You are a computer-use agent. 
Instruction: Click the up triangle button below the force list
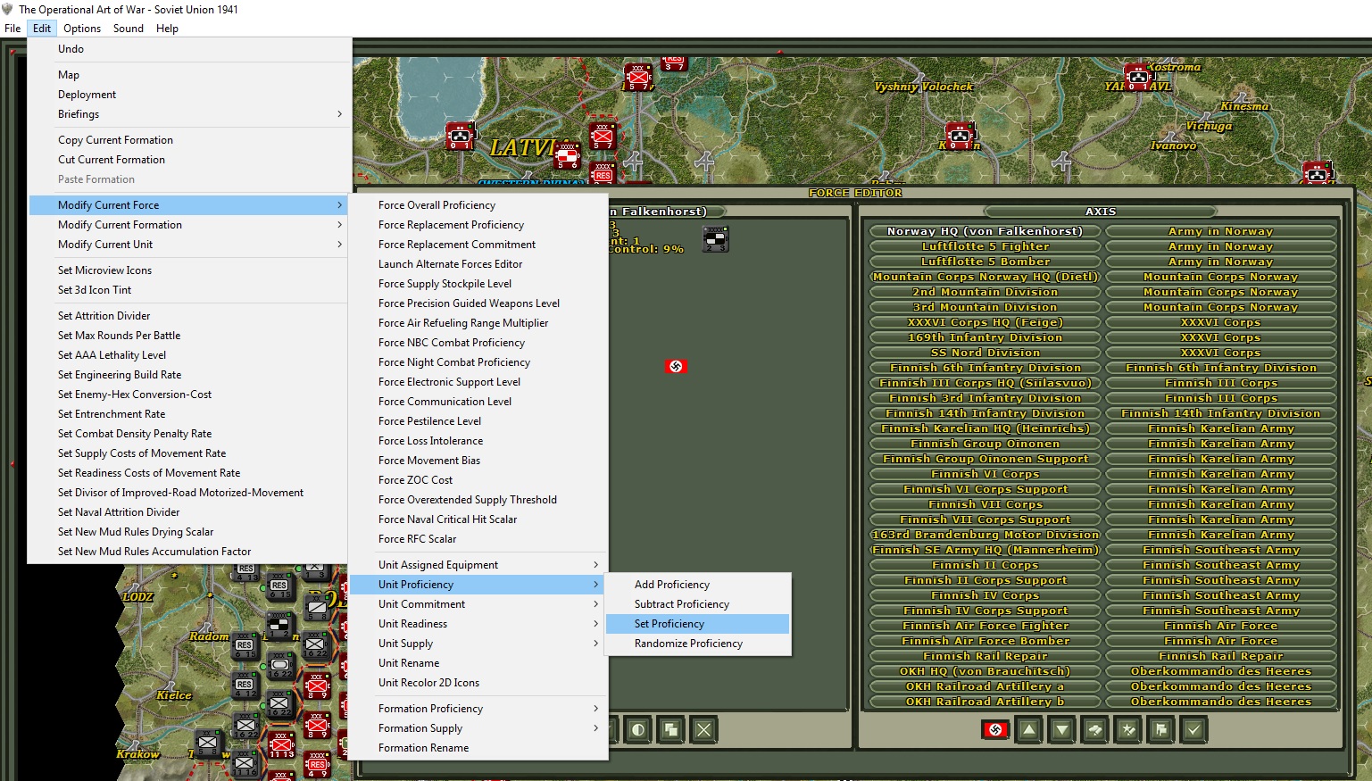click(1028, 729)
